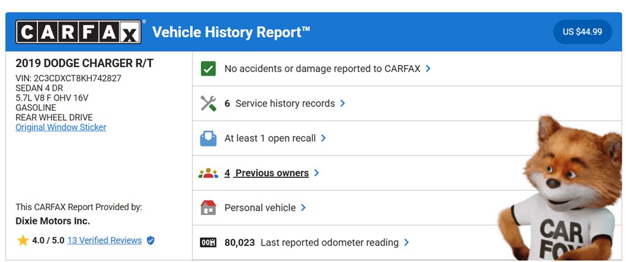Click the Dixie Motors Inc. dealer name
Screen dimensions: 626x262
coord(53,221)
